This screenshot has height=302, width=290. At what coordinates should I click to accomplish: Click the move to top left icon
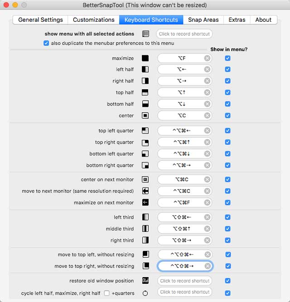click(145, 254)
